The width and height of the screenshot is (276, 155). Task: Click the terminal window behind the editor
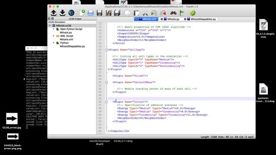coord(36,88)
